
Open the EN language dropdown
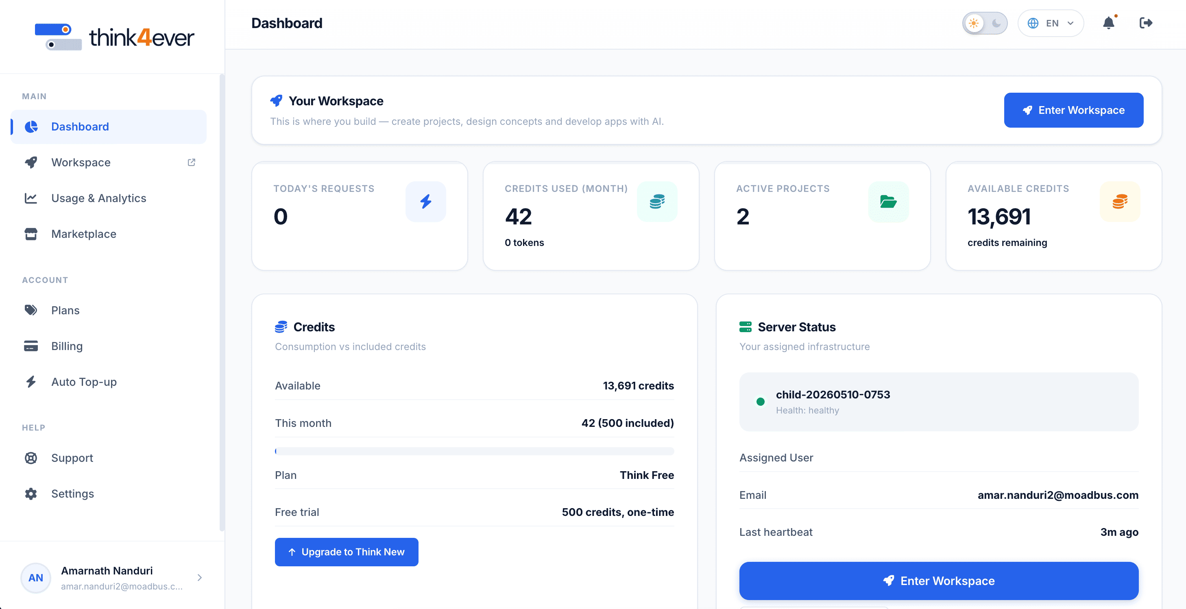pyautogui.click(x=1051, y=23)
